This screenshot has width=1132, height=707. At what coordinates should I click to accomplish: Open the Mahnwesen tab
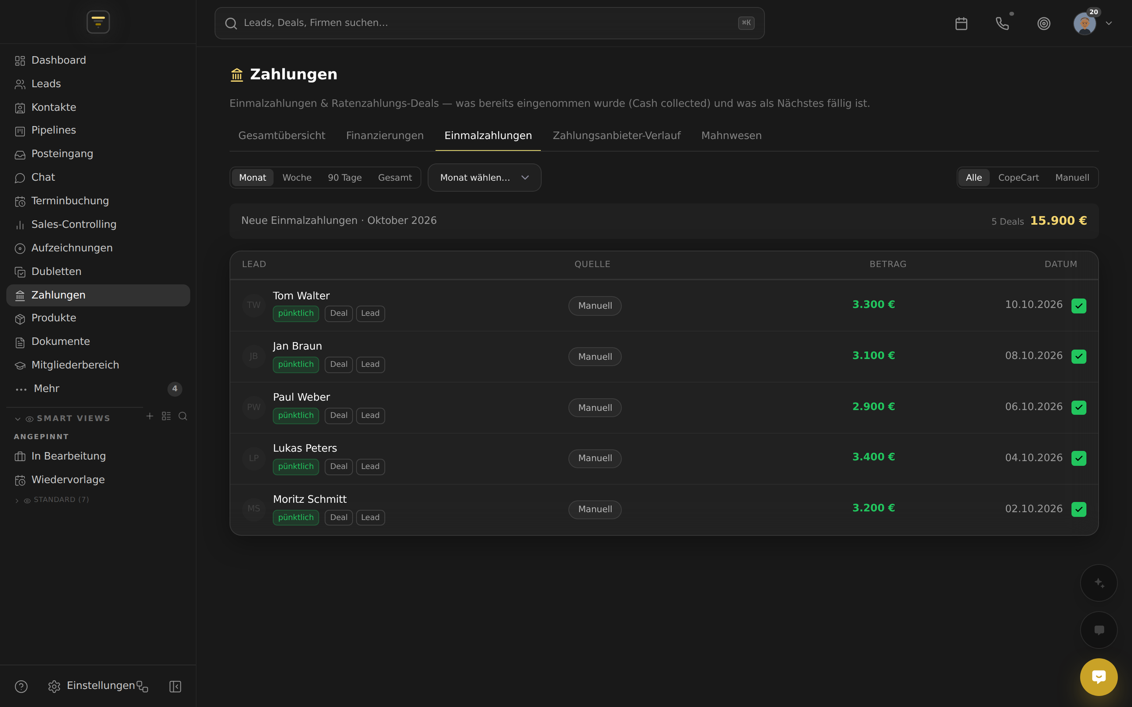731,136
